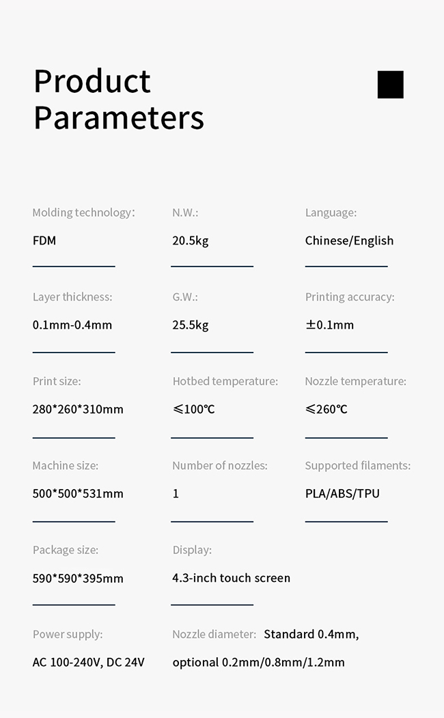Image resolution: width=444 pixels, height=718 pixels.
Task: Click the black square icon
Action: click(x=391, y=84)
